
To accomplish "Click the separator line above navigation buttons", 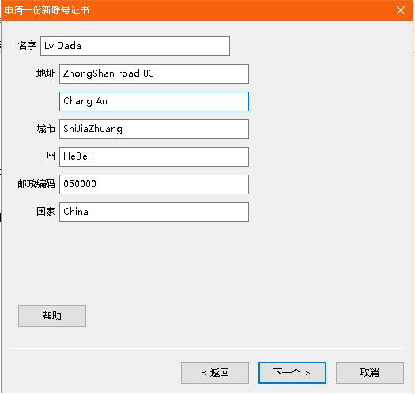I will 206,348.
